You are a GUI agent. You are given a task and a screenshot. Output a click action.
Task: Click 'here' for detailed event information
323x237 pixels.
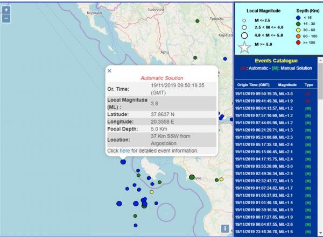pos(124,151)
